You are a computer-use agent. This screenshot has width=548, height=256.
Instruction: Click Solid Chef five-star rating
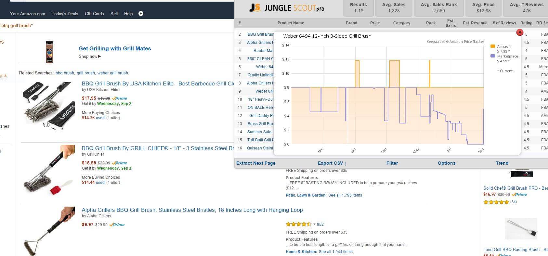(x=496, y=202)
